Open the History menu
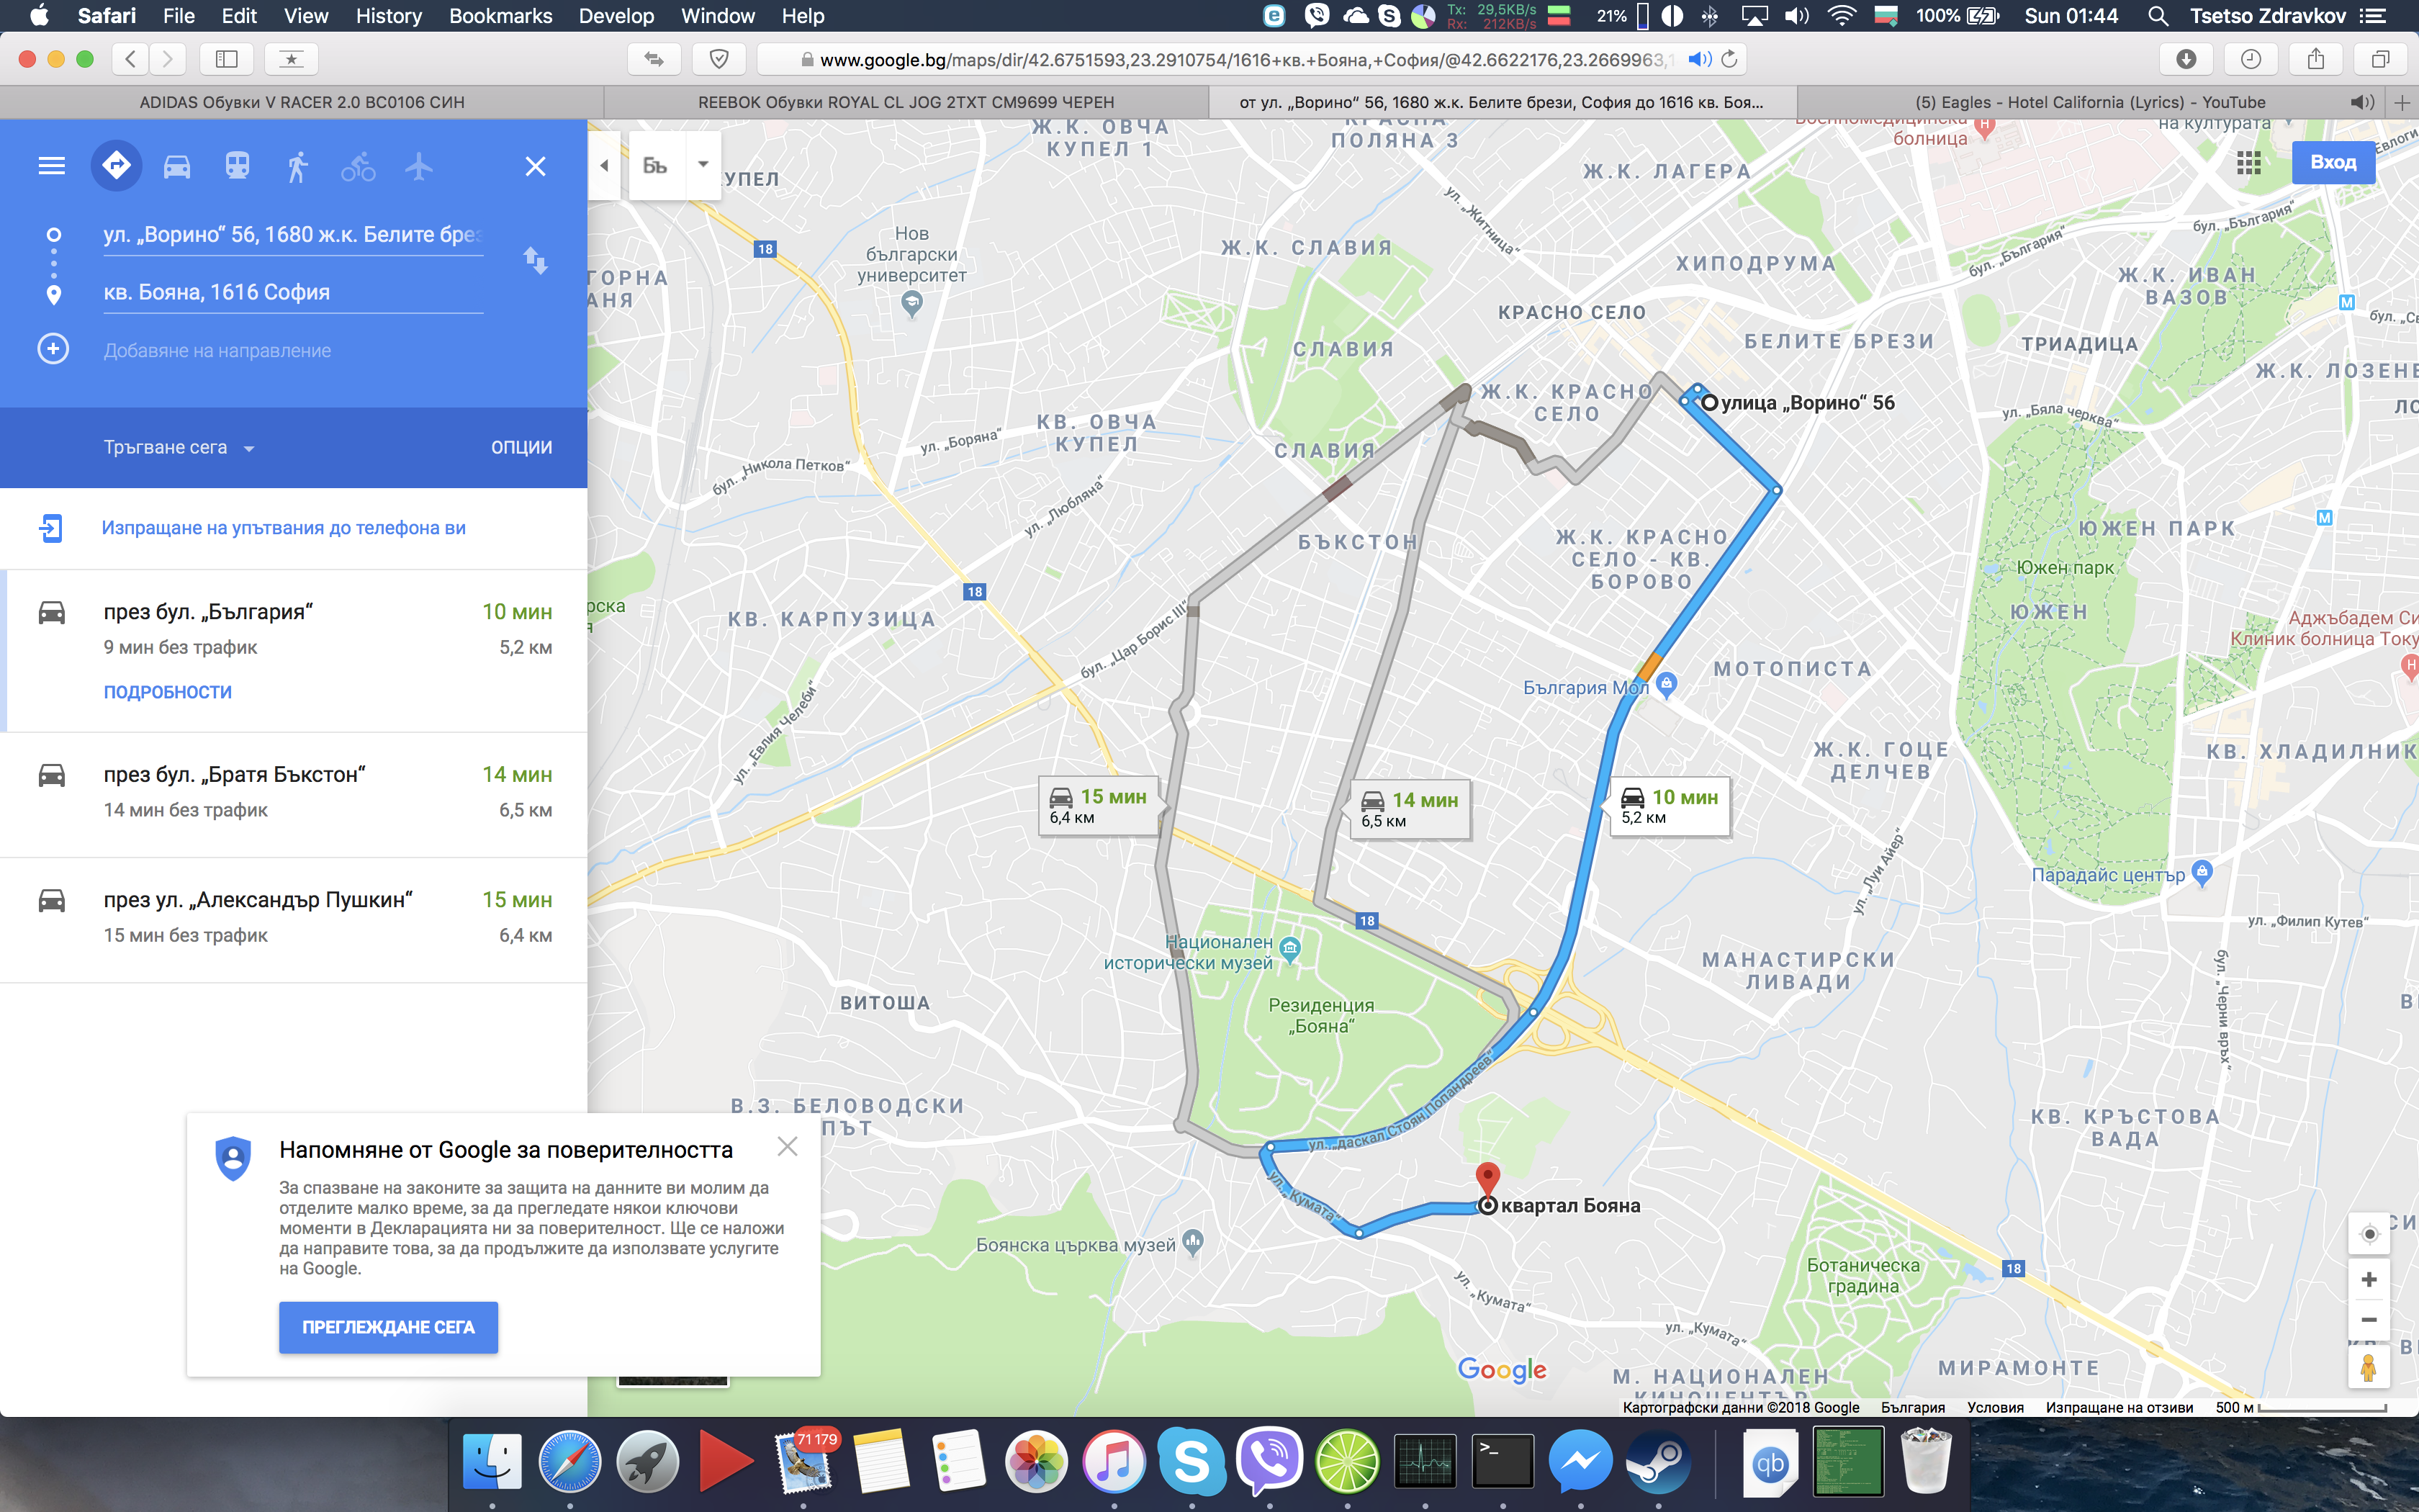The height and width of the screenshot is (1512, 2419). pyautogui.click(x=389, y=16)
